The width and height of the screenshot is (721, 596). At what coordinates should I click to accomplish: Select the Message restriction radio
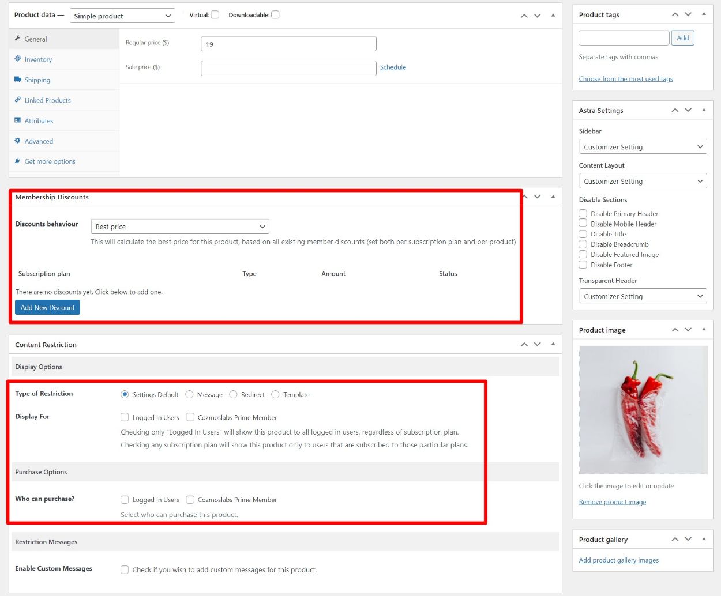tap(189, 394)
